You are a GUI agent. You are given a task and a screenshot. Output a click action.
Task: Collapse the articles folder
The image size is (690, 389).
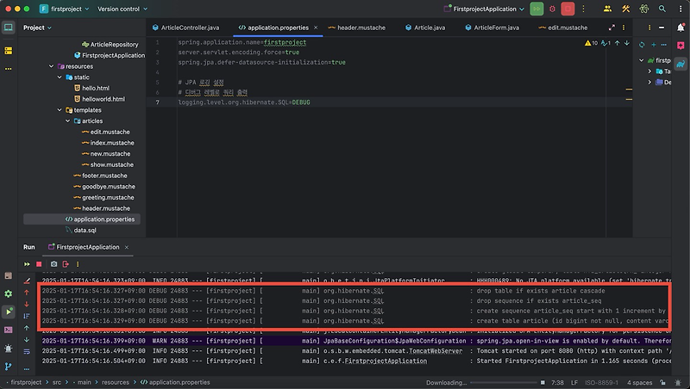[x=68, y=121]
